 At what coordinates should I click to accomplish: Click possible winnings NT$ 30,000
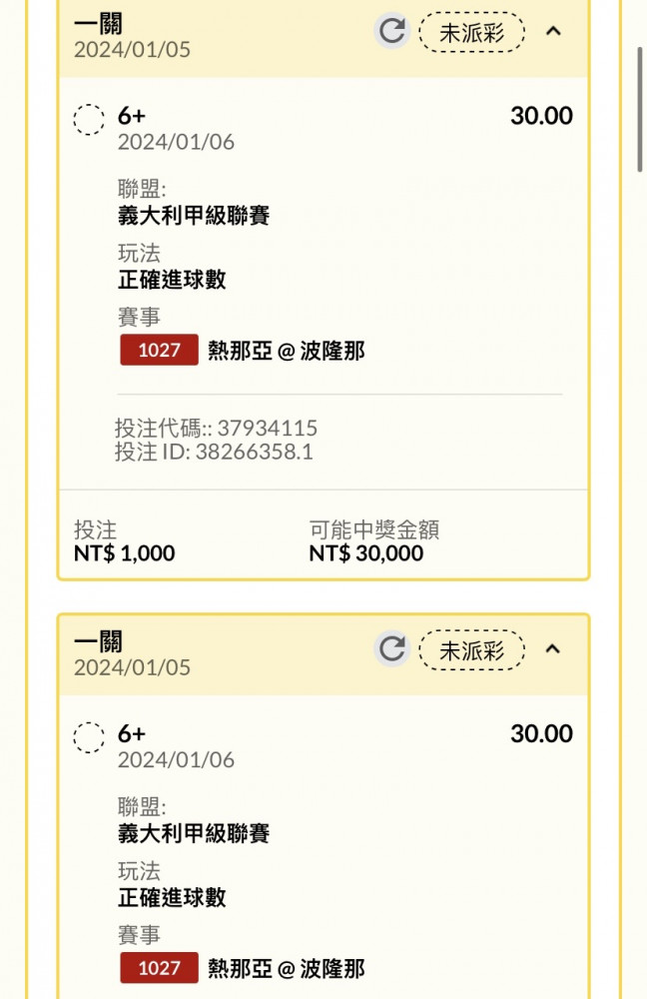366,552
